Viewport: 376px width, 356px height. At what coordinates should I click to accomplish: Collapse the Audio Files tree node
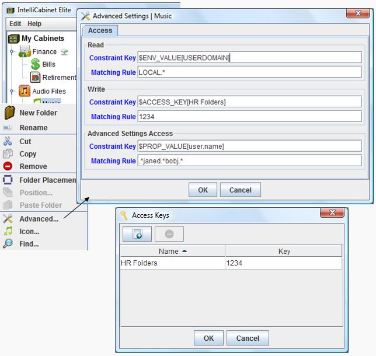click(12, 91)
